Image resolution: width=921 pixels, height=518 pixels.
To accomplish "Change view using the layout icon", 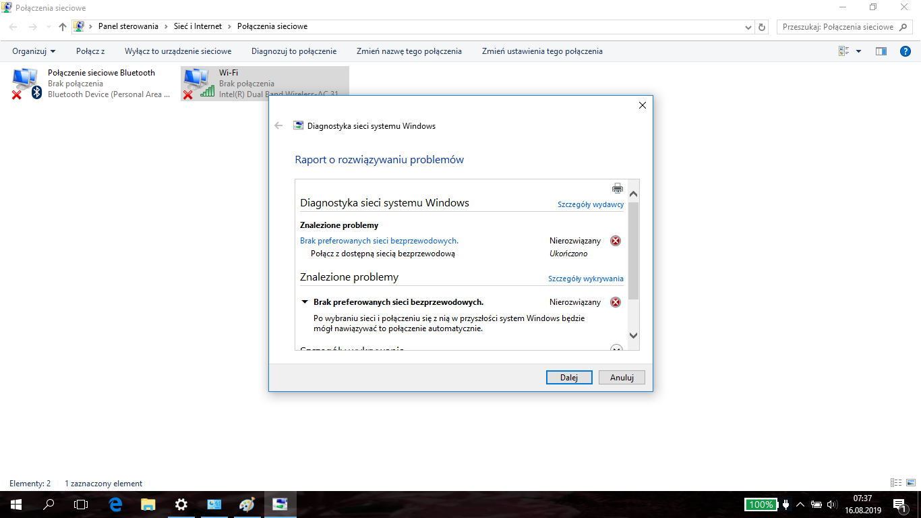I will click(843, 51).
